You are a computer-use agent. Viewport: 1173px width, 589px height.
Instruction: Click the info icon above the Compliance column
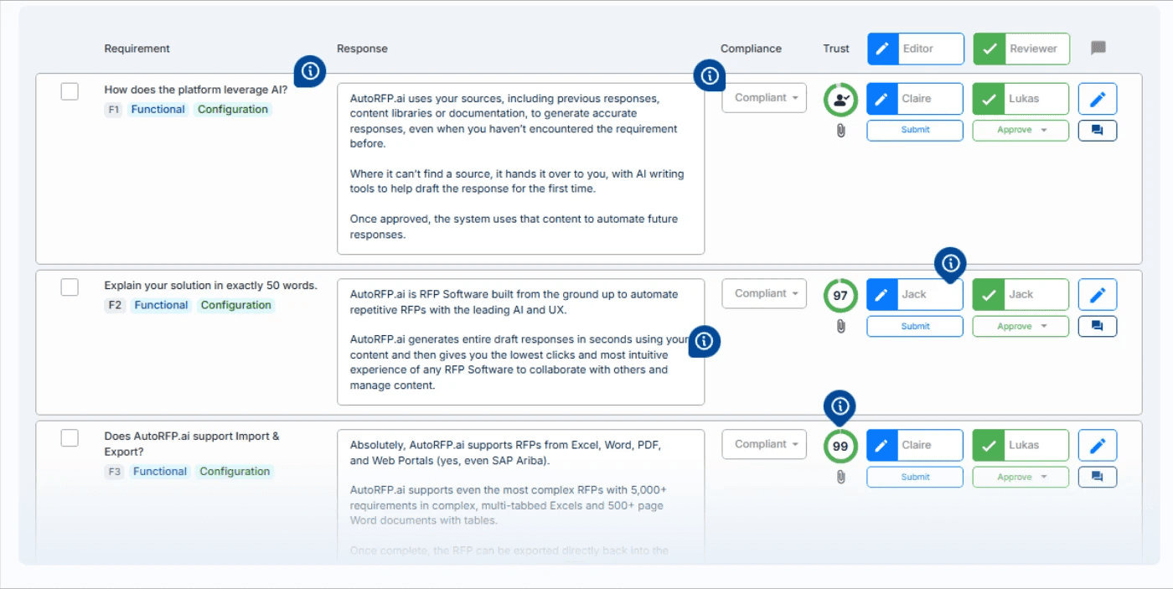click(x=709, y=75)
